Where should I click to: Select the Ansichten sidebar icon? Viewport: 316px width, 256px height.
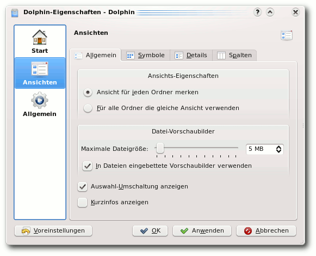pos(40,69)
